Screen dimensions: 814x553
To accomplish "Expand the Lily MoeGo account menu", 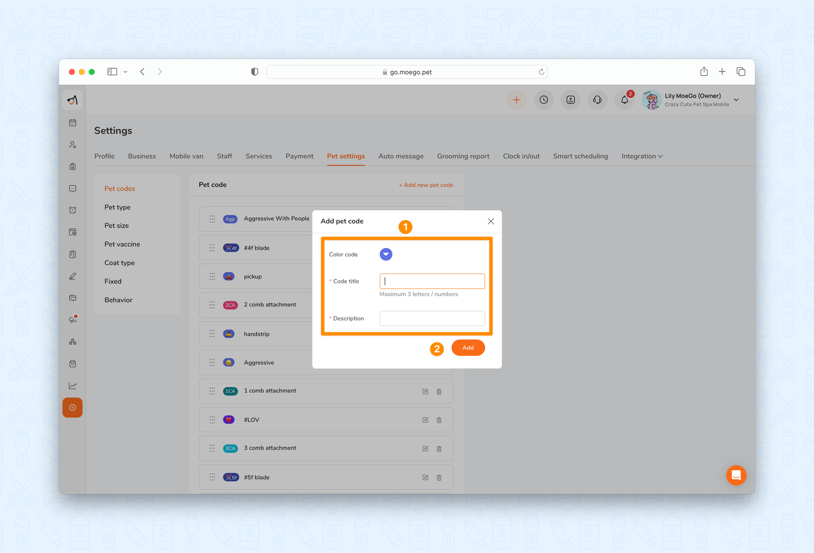I will click(736, 100).
